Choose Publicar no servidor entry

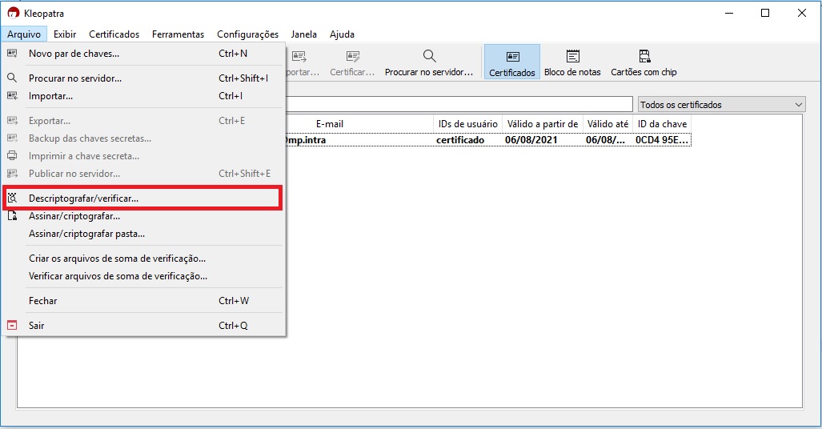tap(143, 174)
